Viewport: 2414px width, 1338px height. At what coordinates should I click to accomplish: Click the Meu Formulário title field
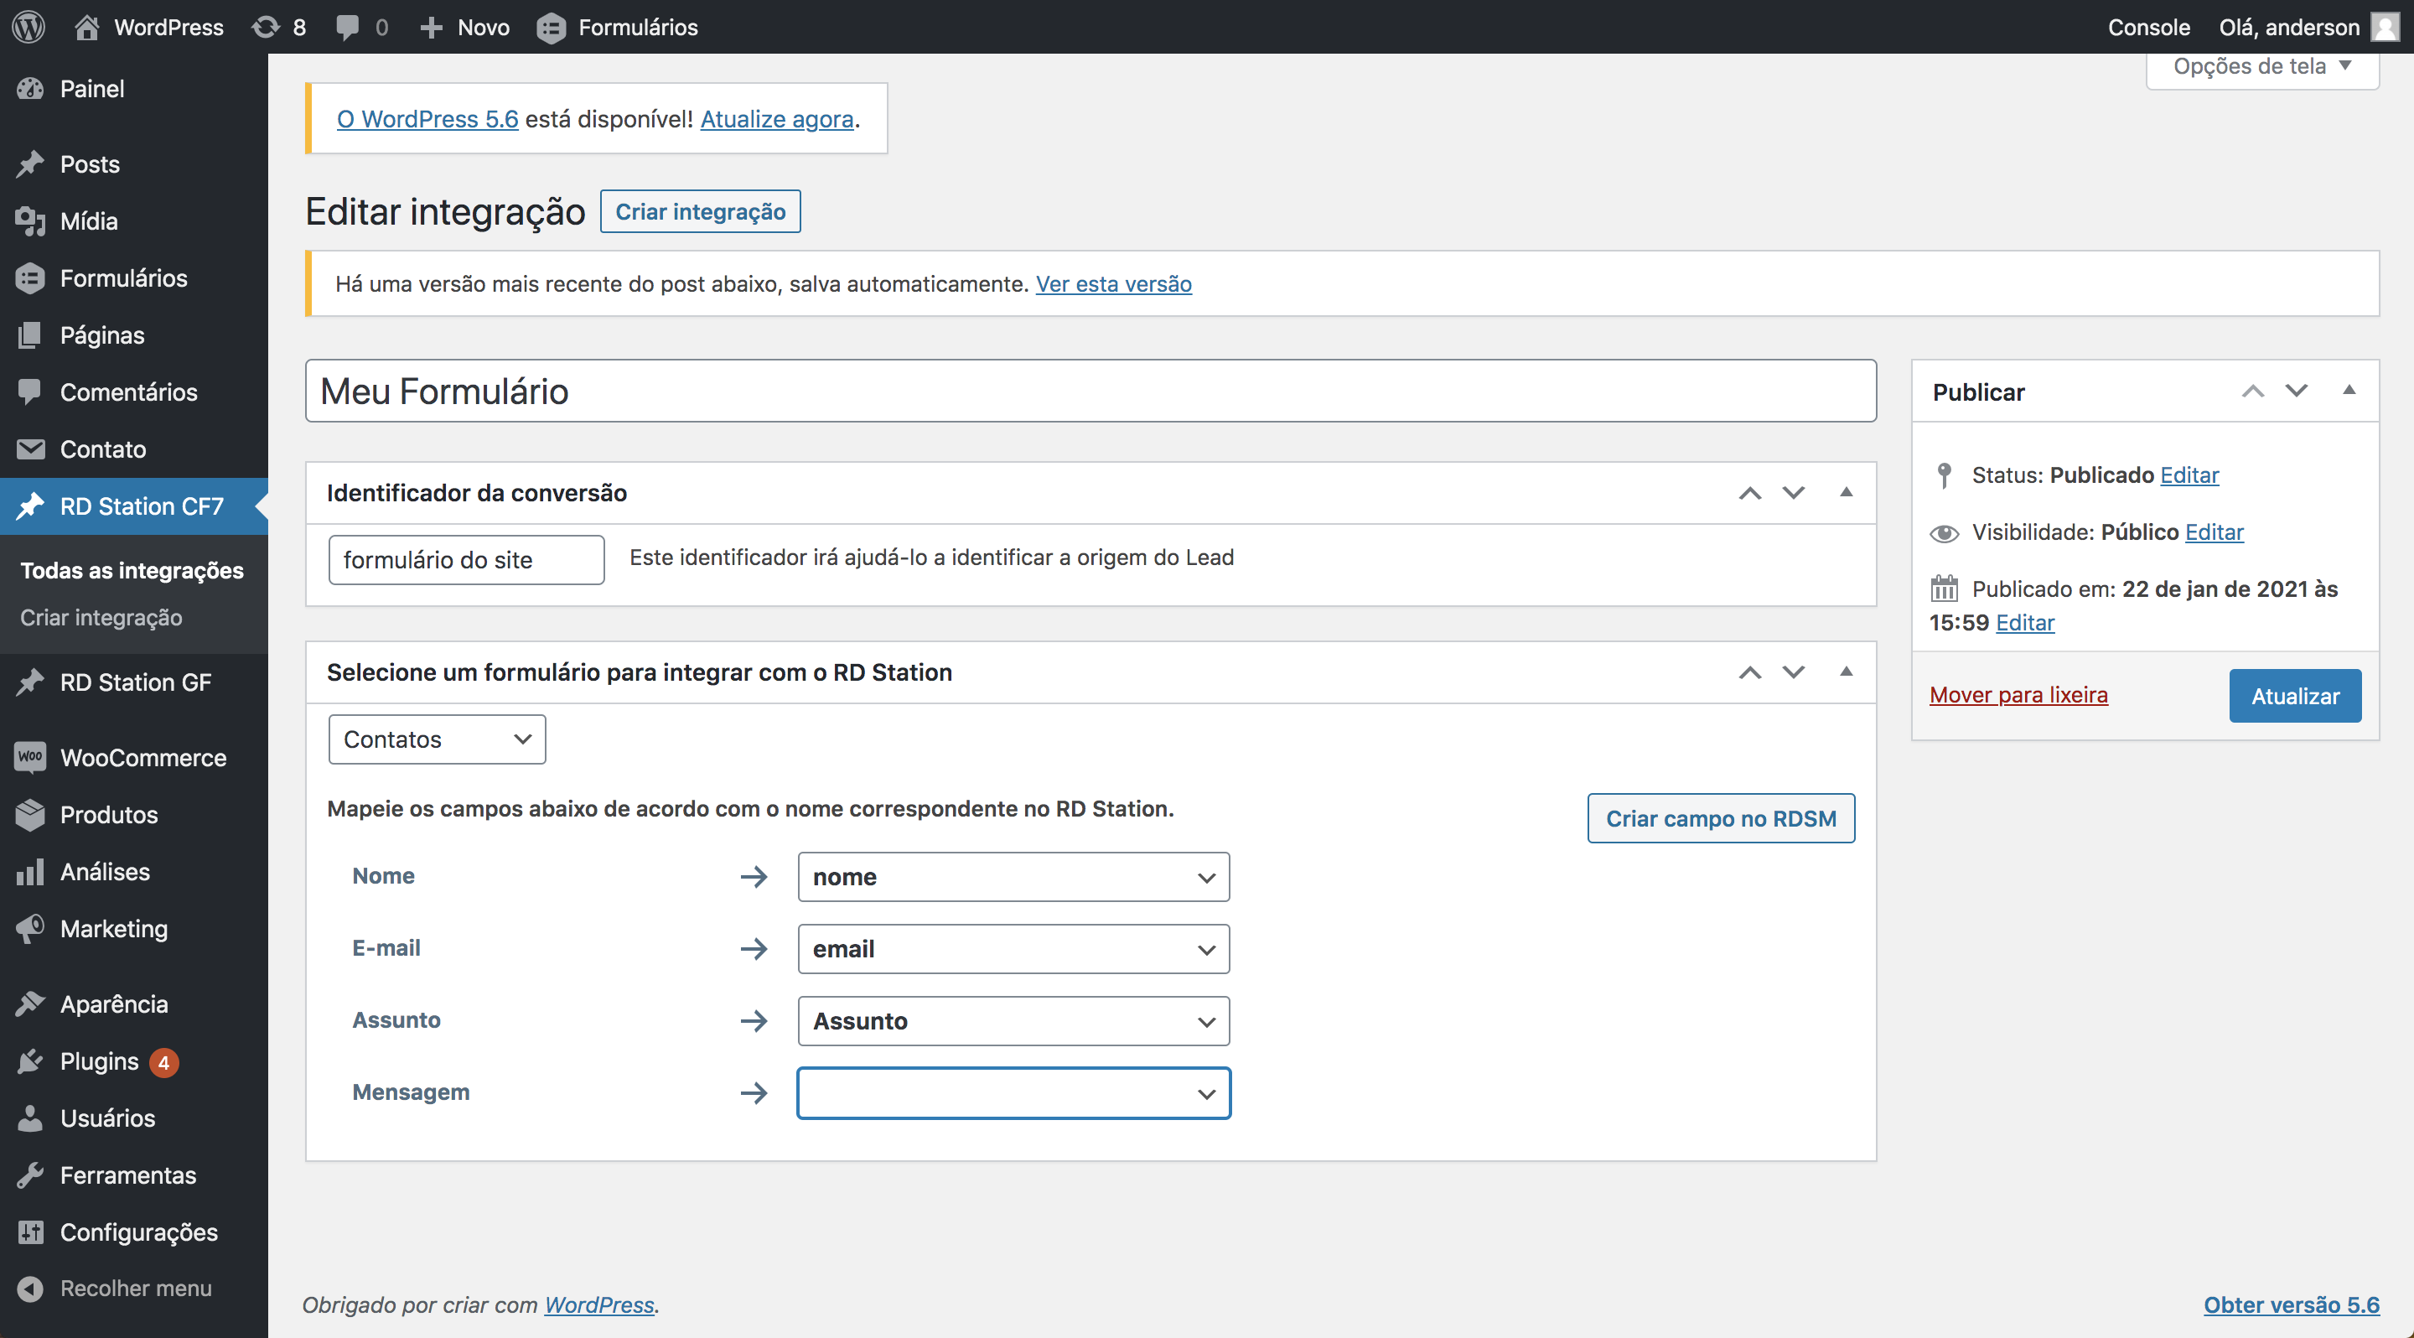(1090, 391)
